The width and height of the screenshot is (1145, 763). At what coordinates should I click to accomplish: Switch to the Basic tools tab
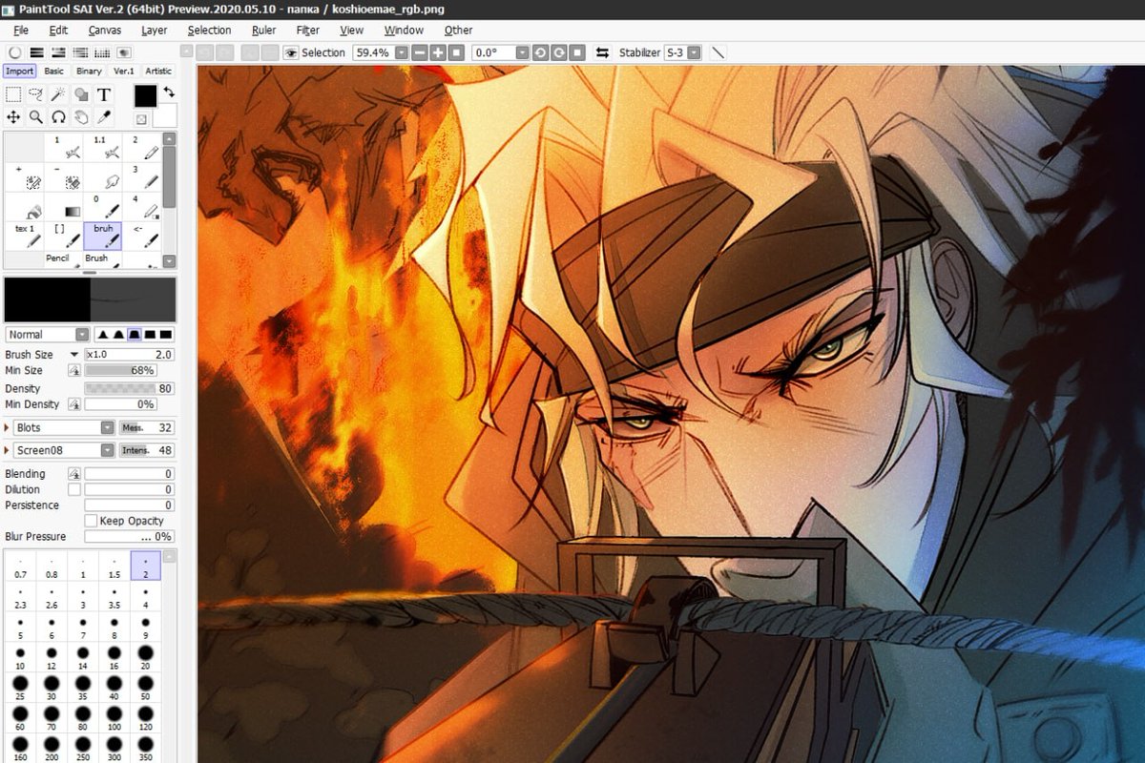click(x=53, y=71)
